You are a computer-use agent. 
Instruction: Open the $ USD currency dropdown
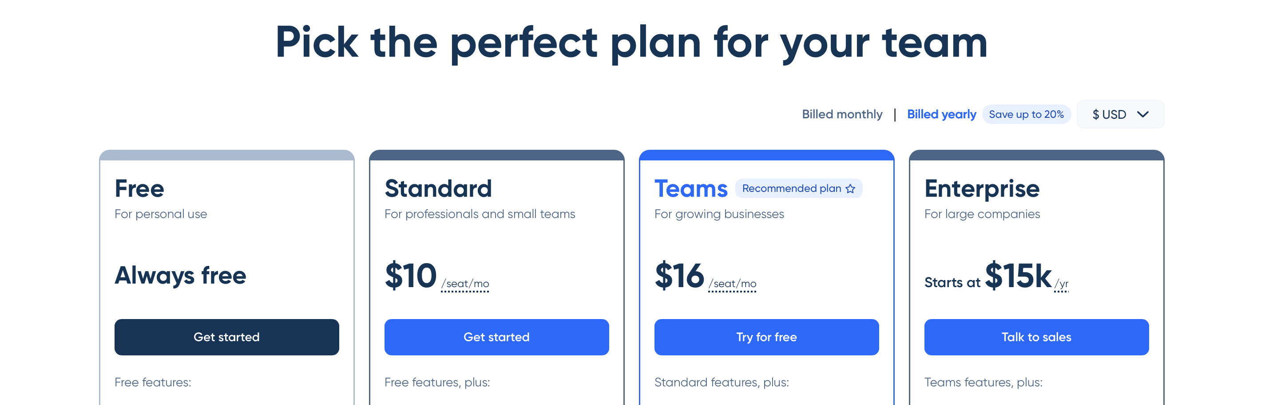coord(1120,114)
